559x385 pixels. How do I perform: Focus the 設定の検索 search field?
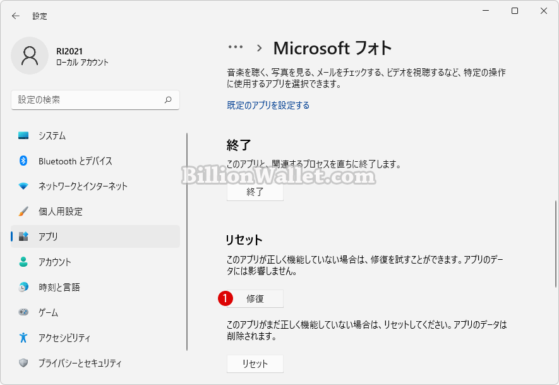[x=95, y=100]
